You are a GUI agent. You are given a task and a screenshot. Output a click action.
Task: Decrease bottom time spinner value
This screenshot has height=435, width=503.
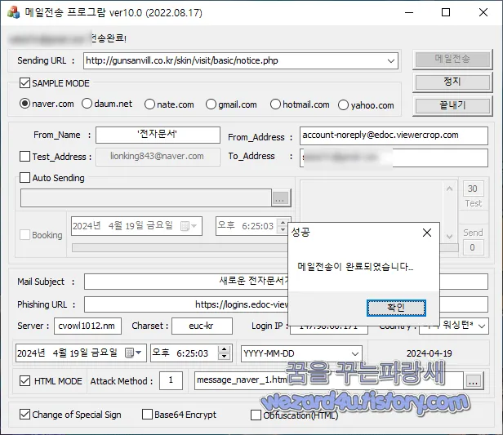pos(225,357)
